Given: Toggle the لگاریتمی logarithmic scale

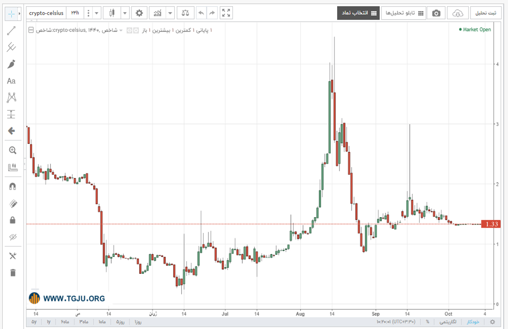Looking at the screenshot, I should [x=448, y=322].
